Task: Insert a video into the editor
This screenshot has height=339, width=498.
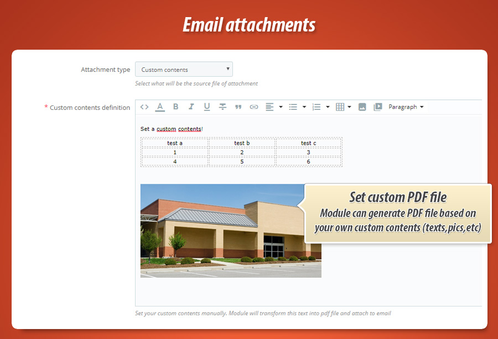Action: [378, 107]
